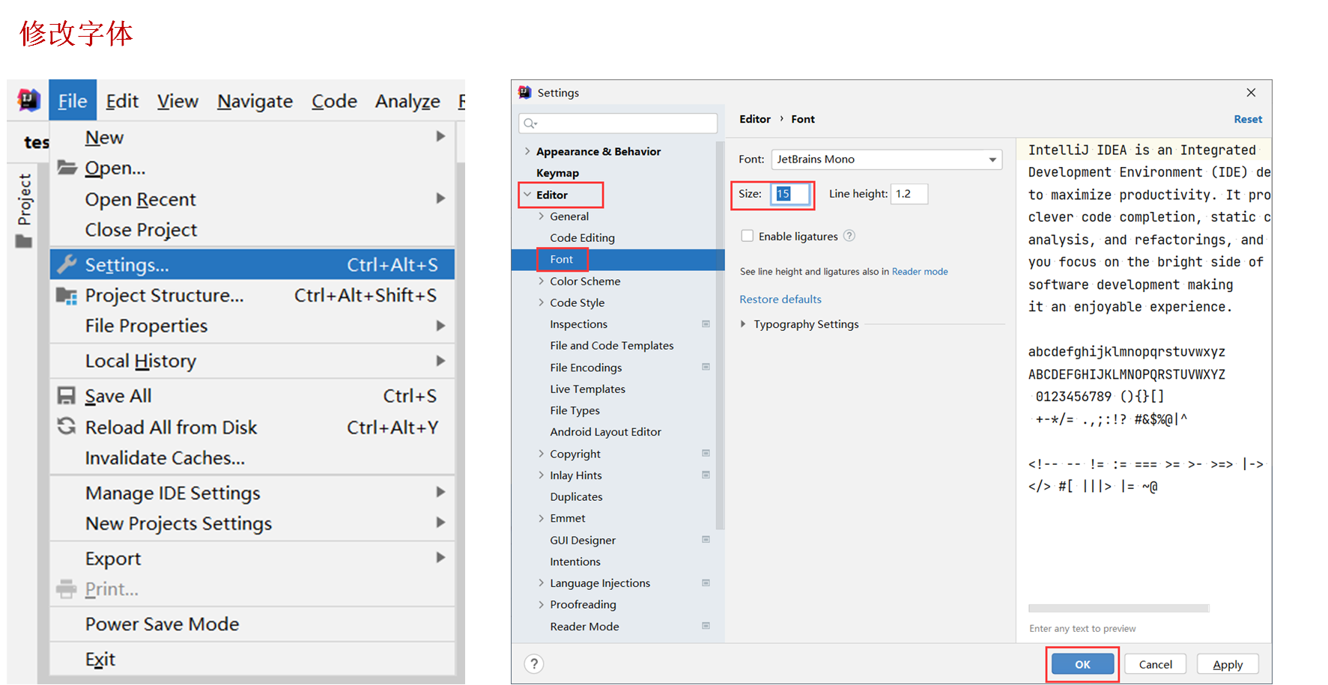Select Power Save Mode menu entry
1328x685 pixels.
(252, 624)
